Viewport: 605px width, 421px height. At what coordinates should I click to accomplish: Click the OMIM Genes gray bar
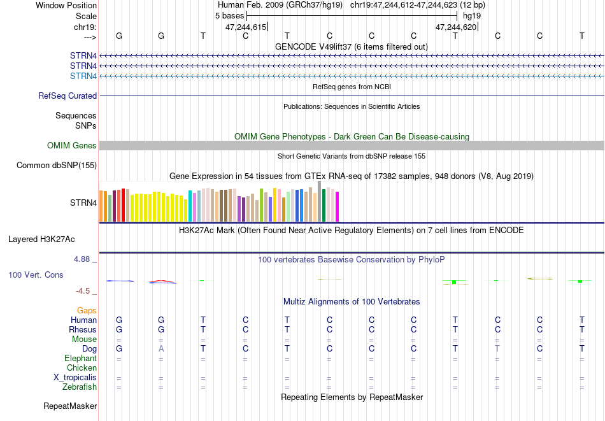tap(352, 145)
